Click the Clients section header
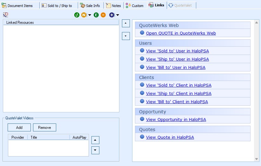This screenshot has height=166, width=261. coord(193,77)
